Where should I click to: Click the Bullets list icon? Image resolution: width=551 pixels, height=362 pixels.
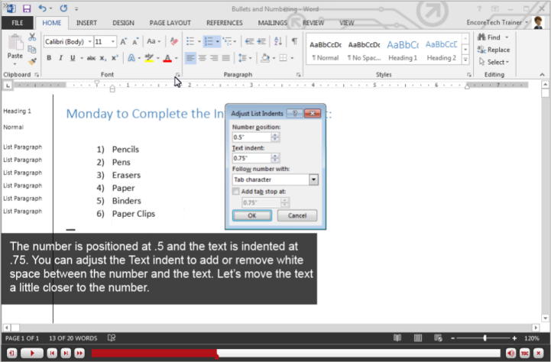pyautogui.click(x=190, y=41)
